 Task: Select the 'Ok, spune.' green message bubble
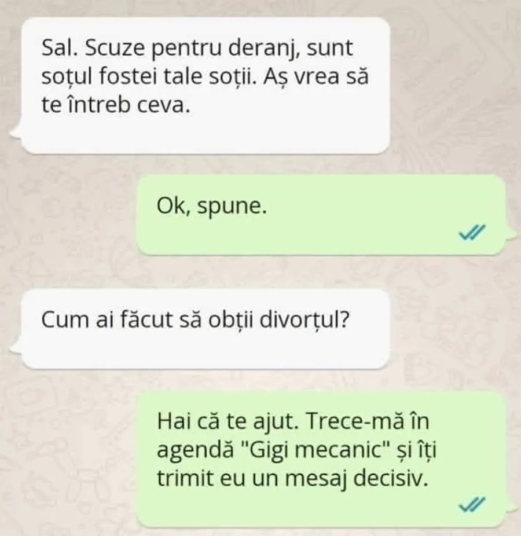(321, 215)
